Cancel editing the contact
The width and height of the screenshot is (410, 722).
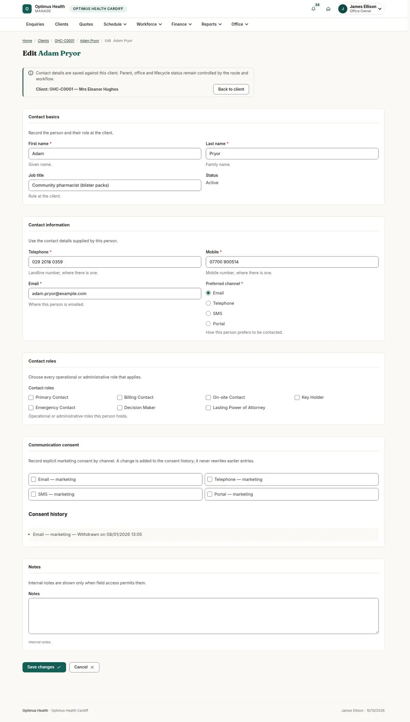tap(84, 667)
